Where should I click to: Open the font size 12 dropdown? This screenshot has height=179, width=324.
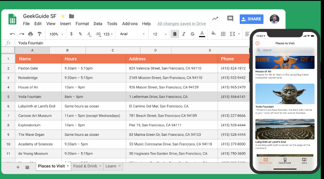[x=159, y=34]
